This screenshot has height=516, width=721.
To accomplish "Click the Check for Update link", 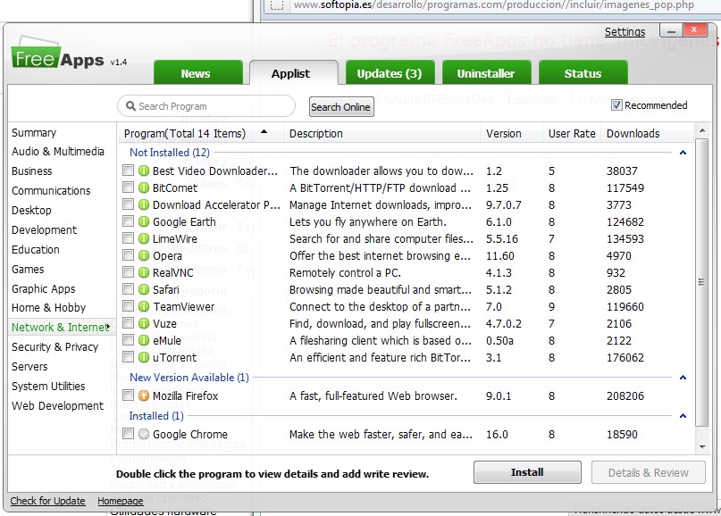I will (48, 501).
